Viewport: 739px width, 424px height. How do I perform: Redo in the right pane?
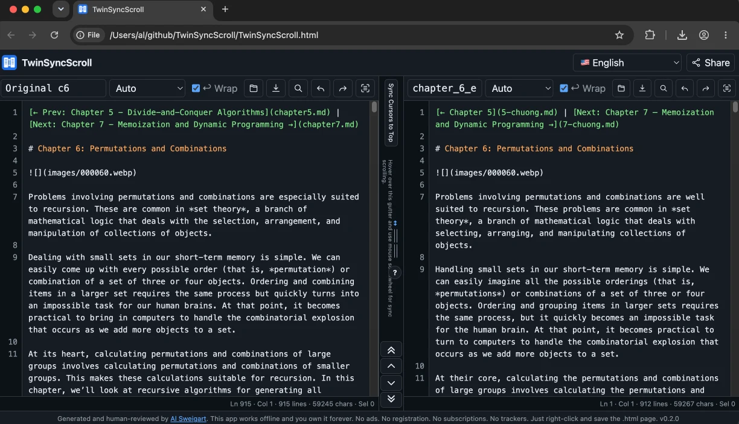coord(706,88)
